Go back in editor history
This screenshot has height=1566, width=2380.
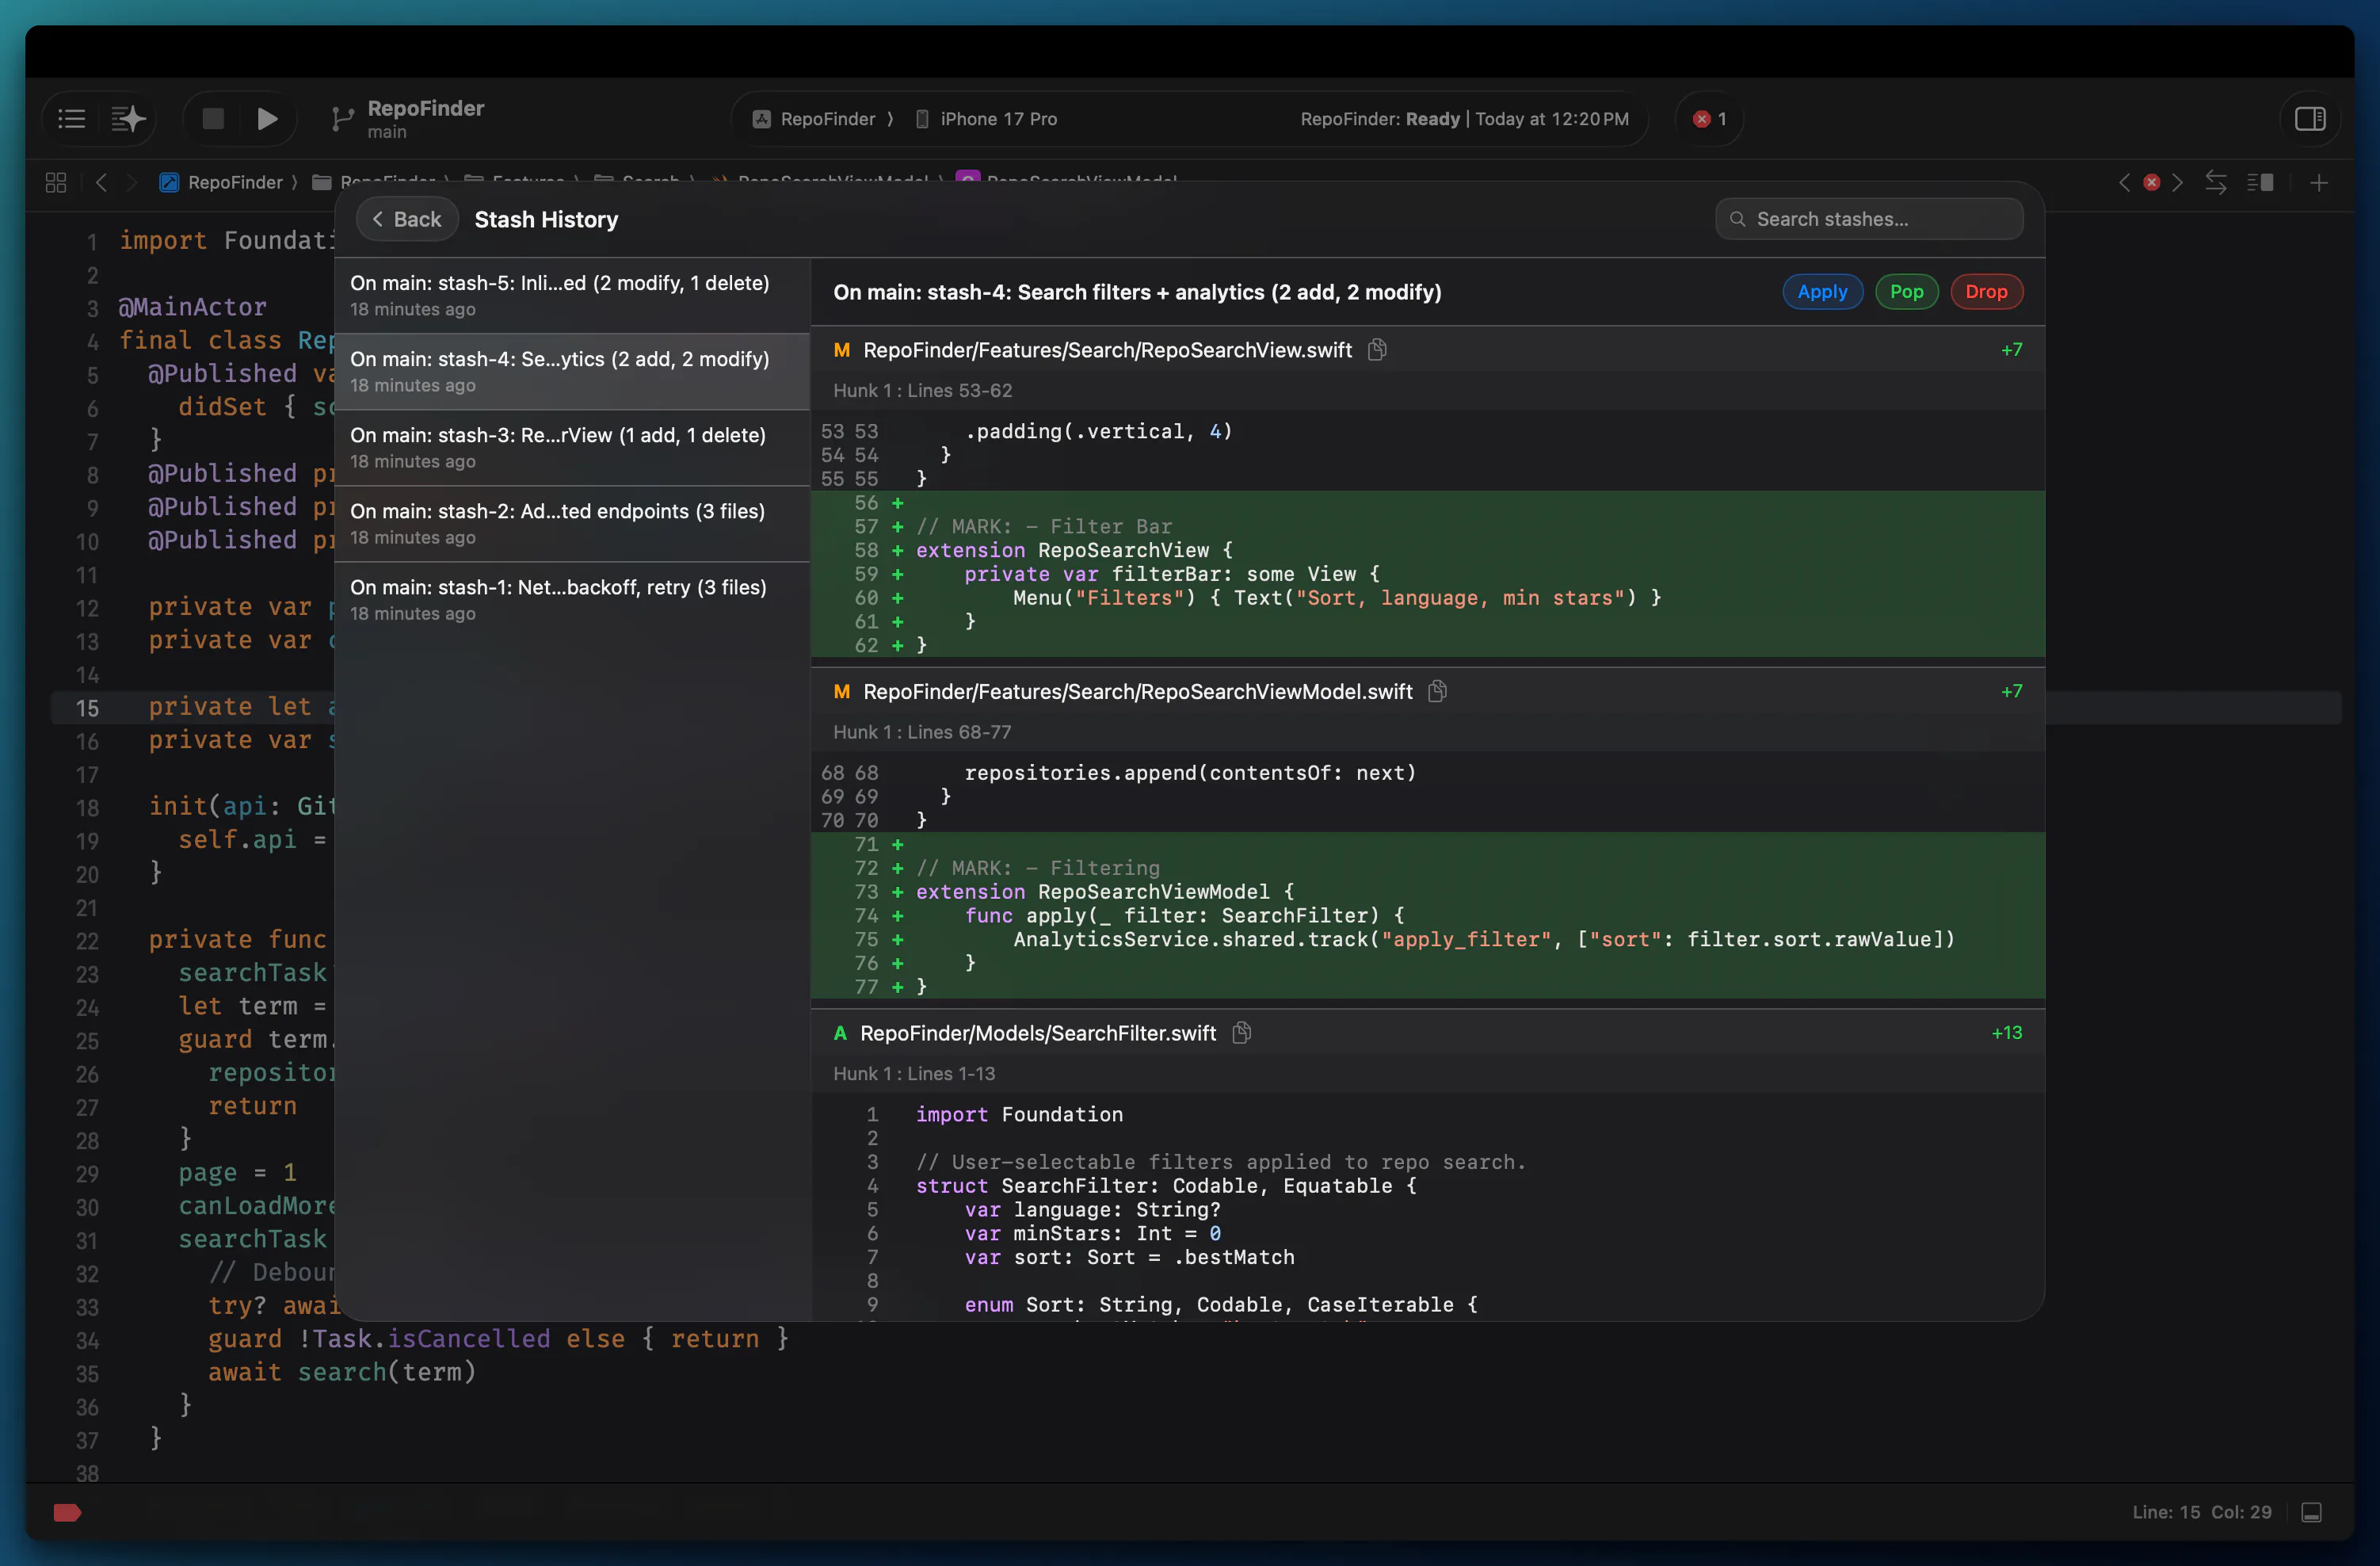(101, 182)
